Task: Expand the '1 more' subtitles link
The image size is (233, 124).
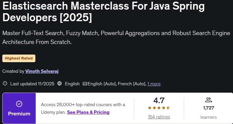Action: 154,84
